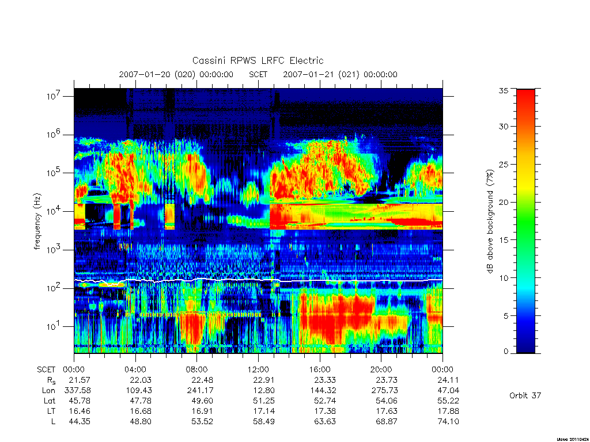Click the LT value "17.14"
The width and height of the screenshot is (590, 442).
click(264, 411)
